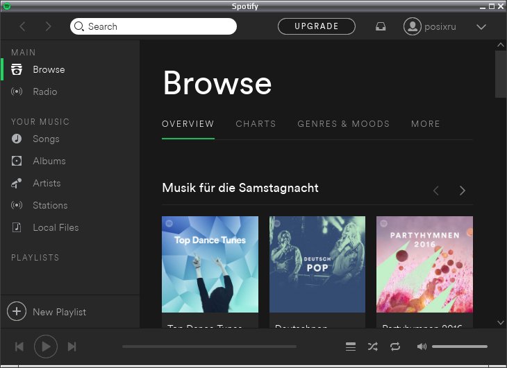The image size is (507, 368).
Task: Open Stations in Your Music
Action: pos(50,205)
